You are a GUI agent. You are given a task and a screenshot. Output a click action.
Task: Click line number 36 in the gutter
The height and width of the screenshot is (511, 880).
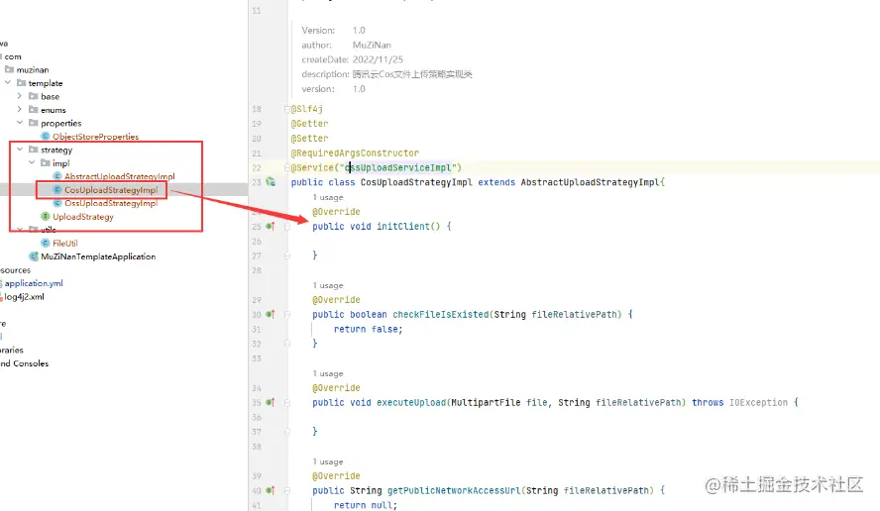(x=257, y=417)
